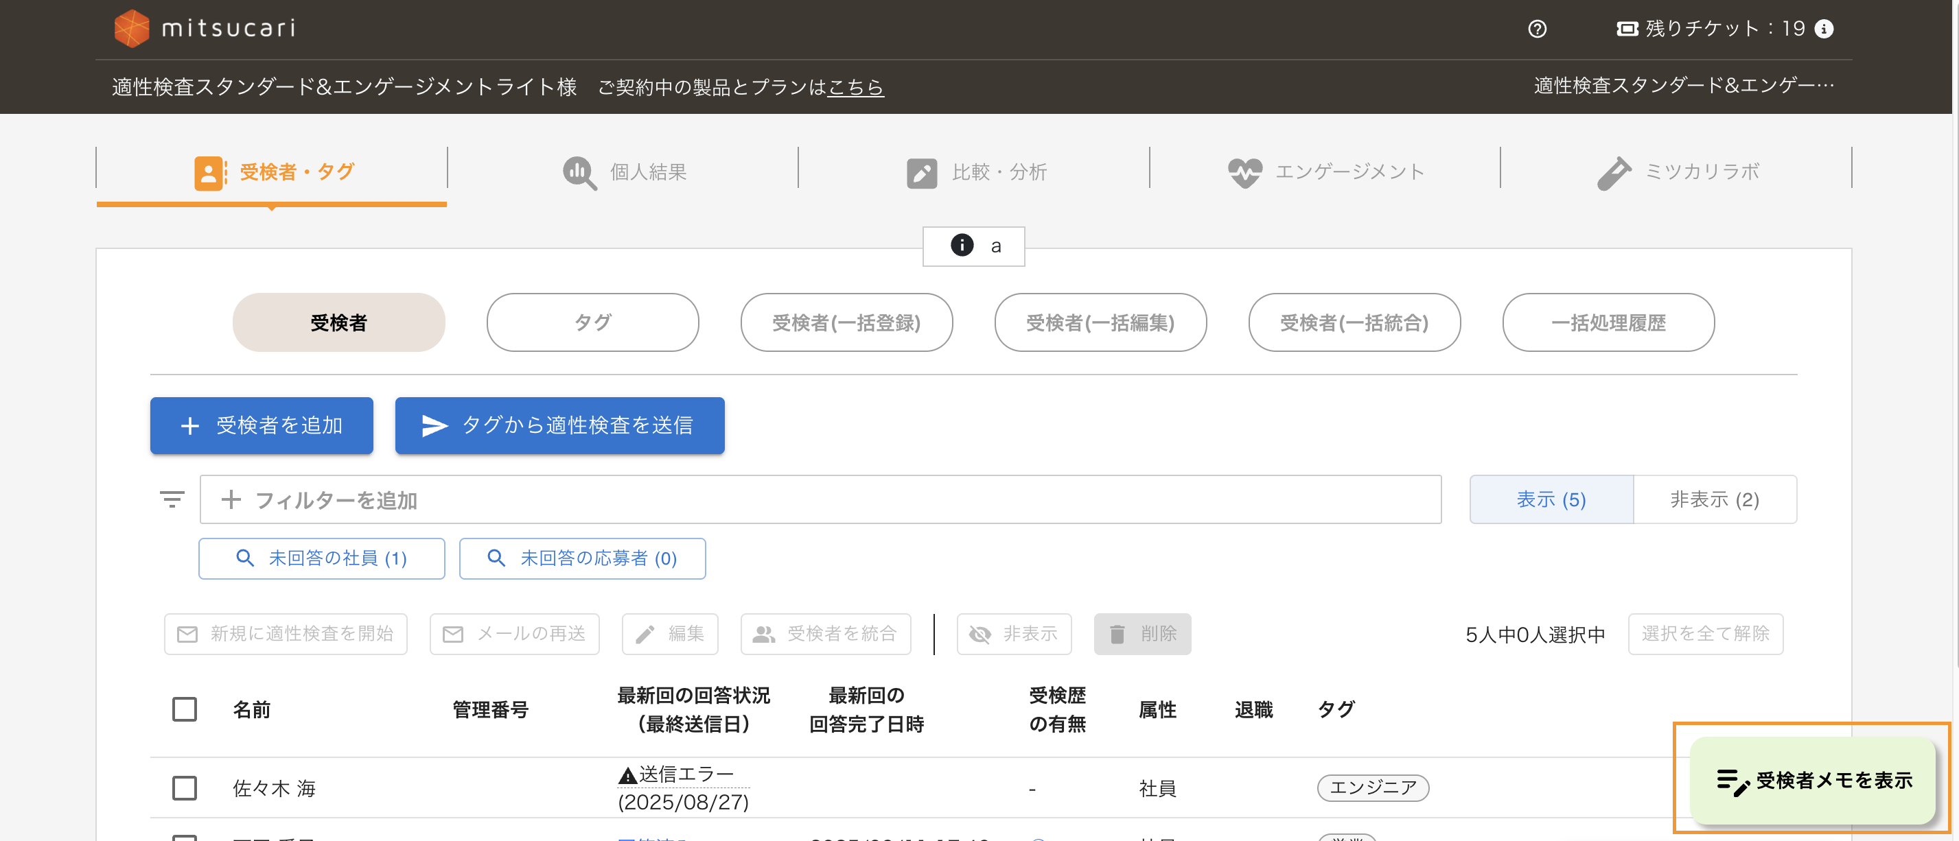Image resolution: width=1959 pixels, height=841 pixels.
Task: Click the 受検者メモを表示 floating button
Action: point(1812,779)
